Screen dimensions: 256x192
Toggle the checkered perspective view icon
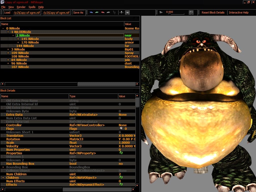127,12
